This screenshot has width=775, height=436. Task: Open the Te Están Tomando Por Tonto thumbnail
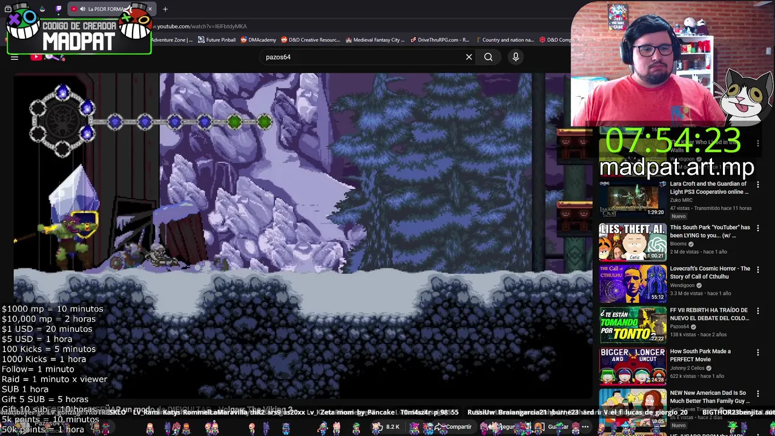633,325
